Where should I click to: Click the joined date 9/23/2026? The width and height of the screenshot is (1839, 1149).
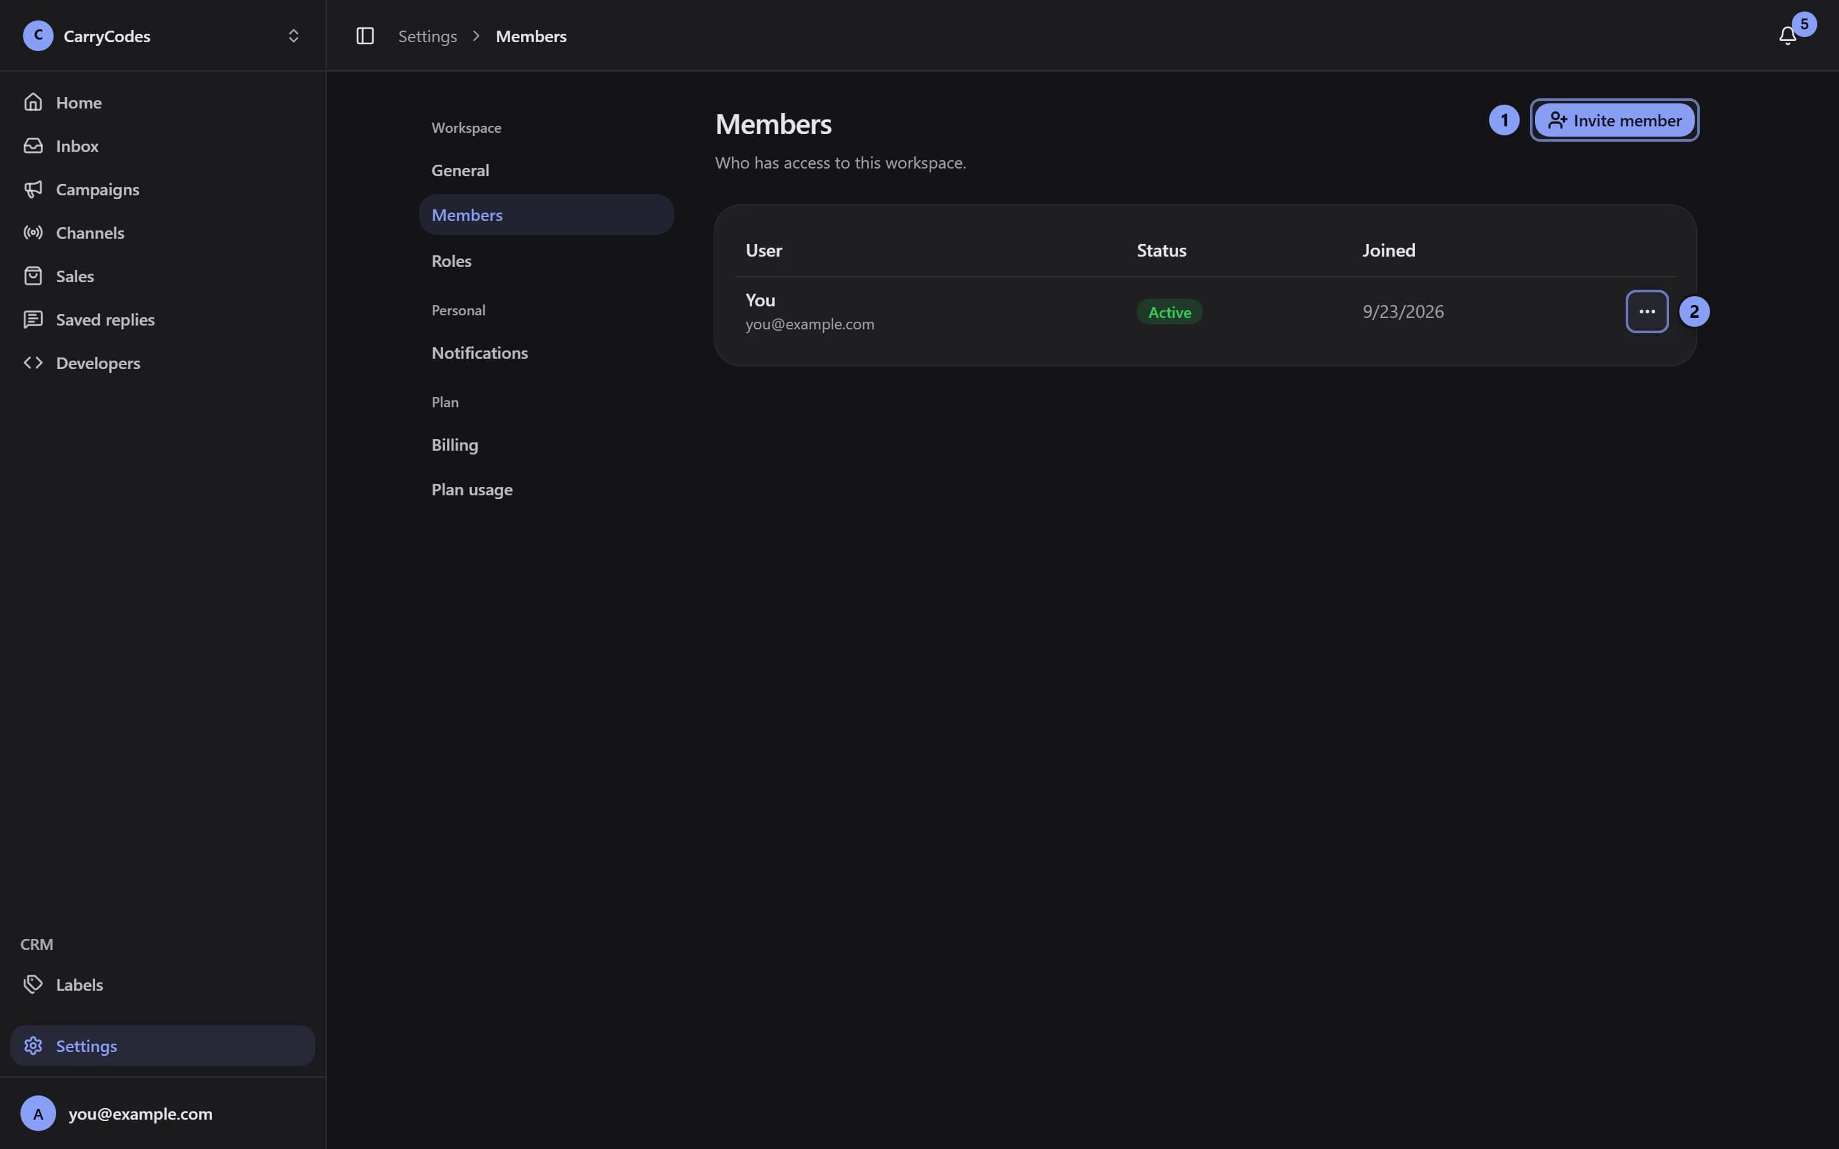(1403, 312)
